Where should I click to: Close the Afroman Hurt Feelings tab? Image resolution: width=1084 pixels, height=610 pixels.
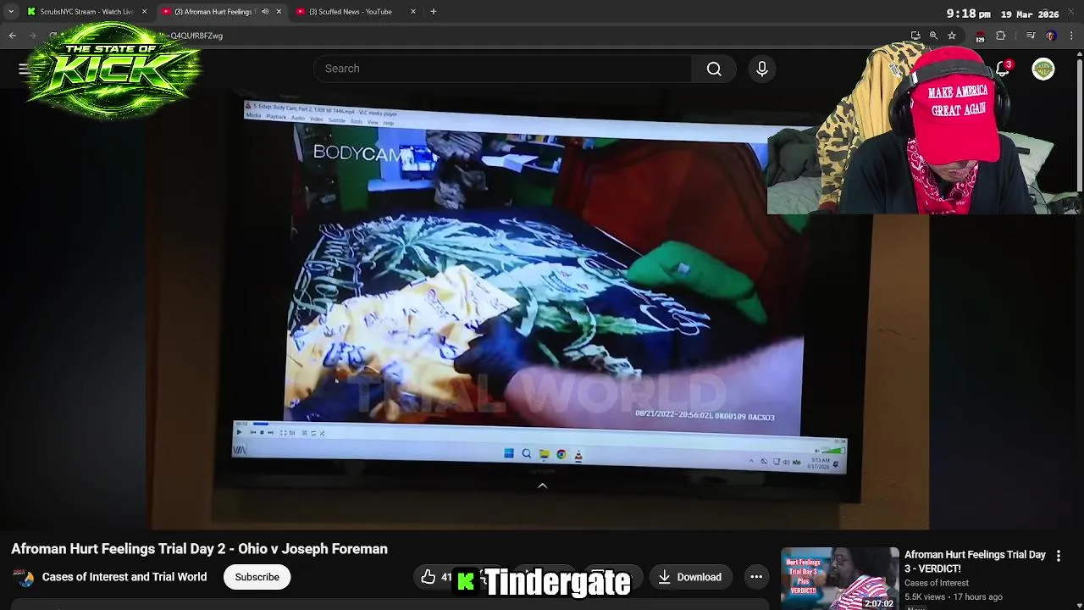[279, 12]
